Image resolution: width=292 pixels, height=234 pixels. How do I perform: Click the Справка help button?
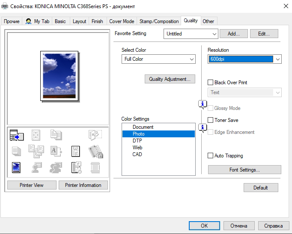click(x=274, y=225)
